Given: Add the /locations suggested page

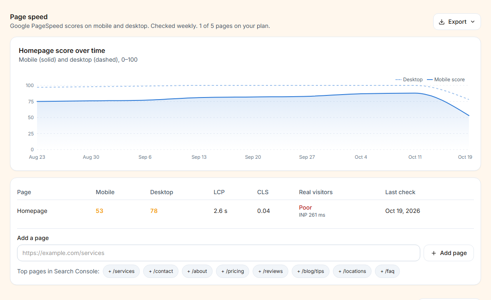Looking at the screenshot, I should 352,271.
